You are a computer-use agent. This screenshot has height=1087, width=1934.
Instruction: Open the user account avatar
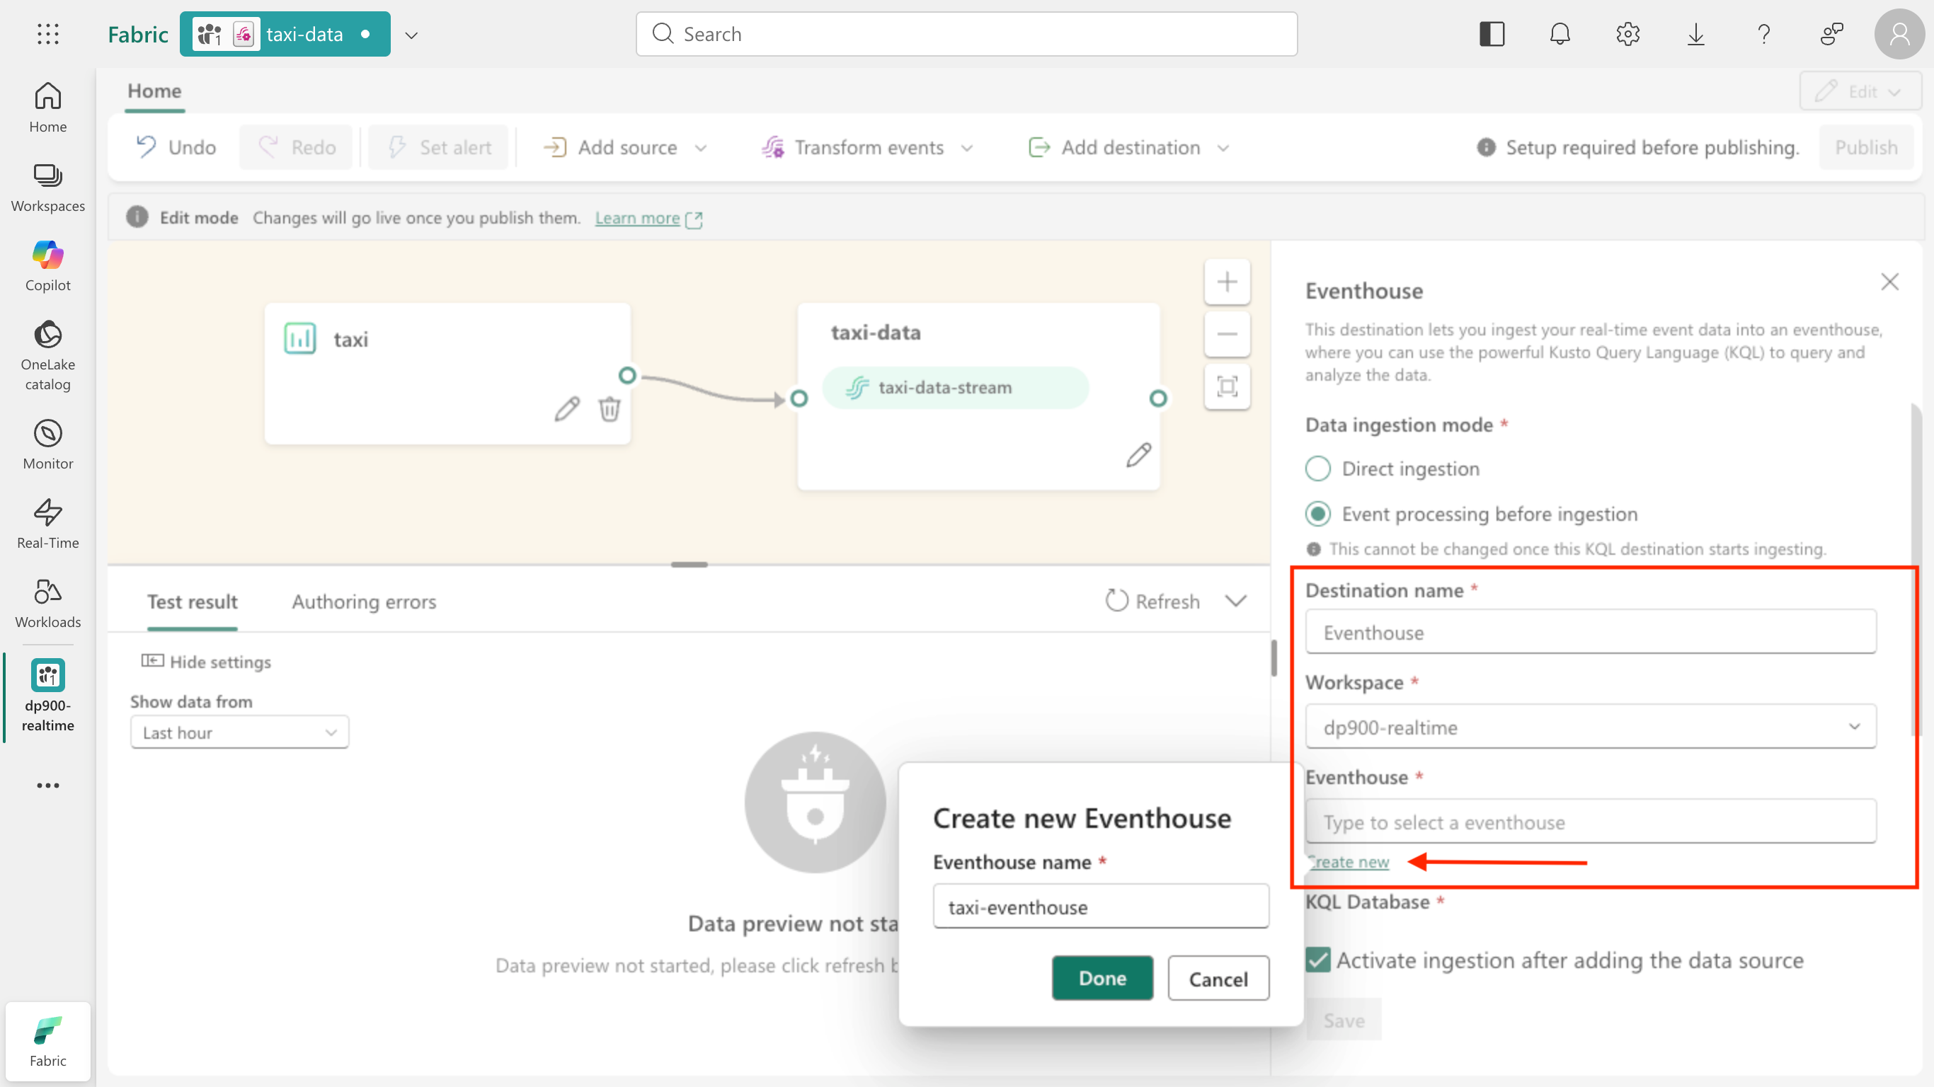tap(1899, 34)
